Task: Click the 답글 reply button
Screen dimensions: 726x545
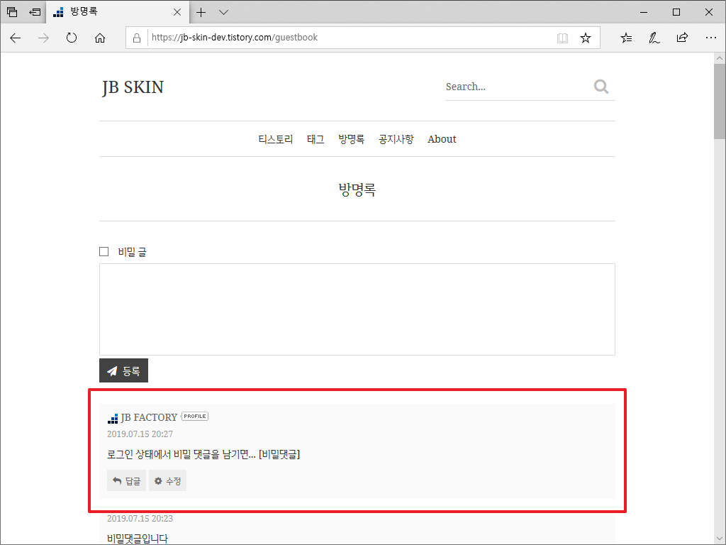Action: pos(126,480)
